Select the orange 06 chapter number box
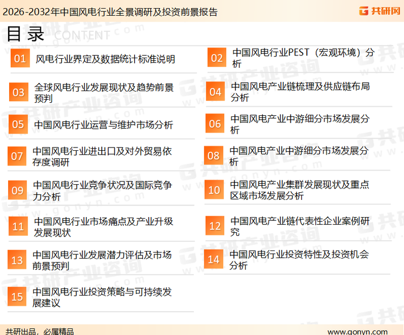This screenshot has width=404, height=335. [215, 123]
